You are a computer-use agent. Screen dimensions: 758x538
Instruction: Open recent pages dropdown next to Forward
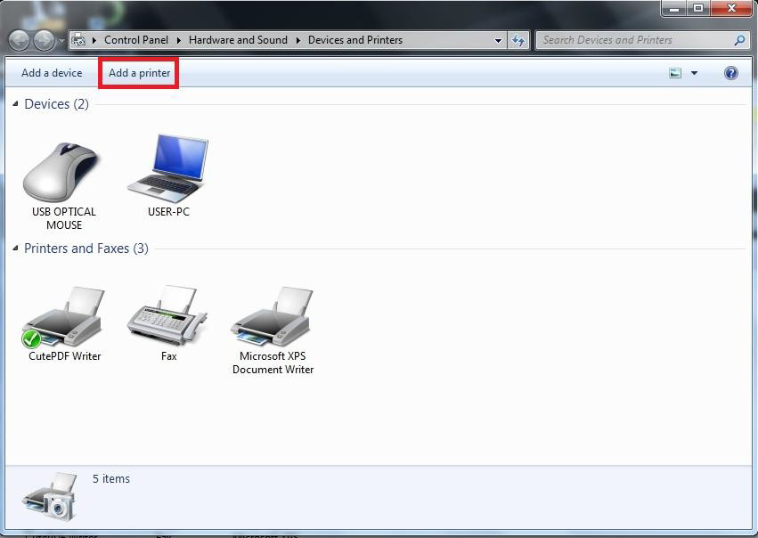(61, 40)
